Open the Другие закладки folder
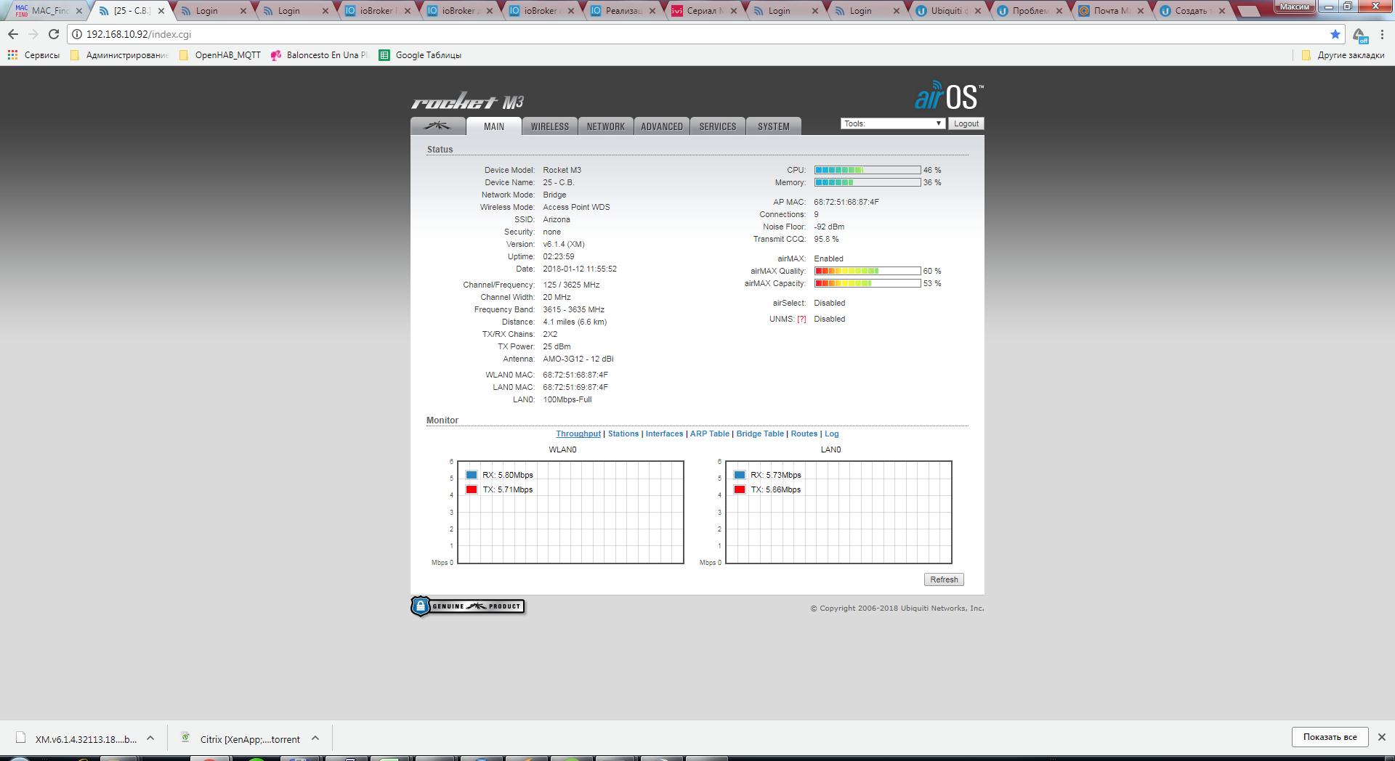The image size is (1395, 761). point(1343,55)
